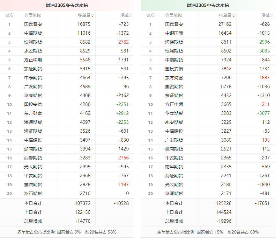
Task: Click the 总量增减 value -19296
Action: [224, 221]
